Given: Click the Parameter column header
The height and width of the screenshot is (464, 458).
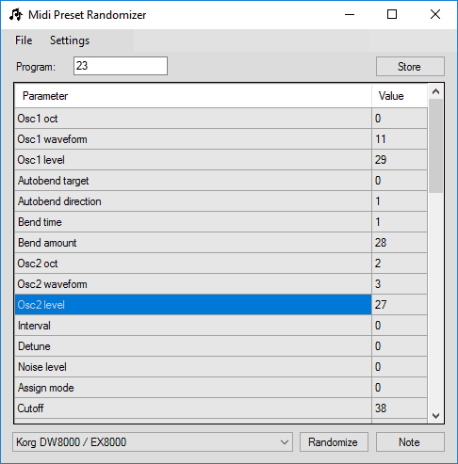Looking at the screenshot, I should (193, 96).
